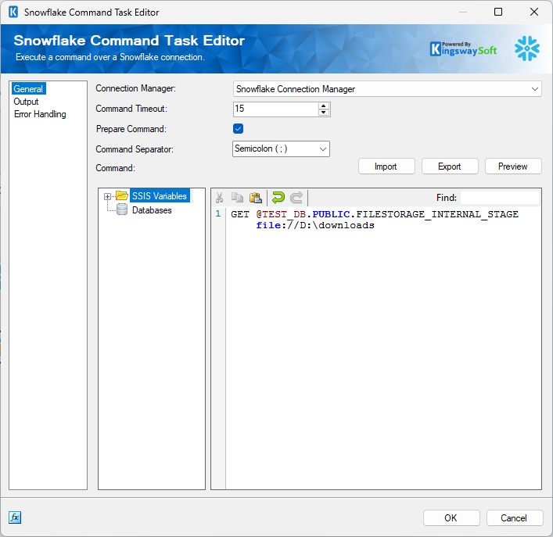
Task: Click line number 1 in editor gutter
Action: [218, 213]
